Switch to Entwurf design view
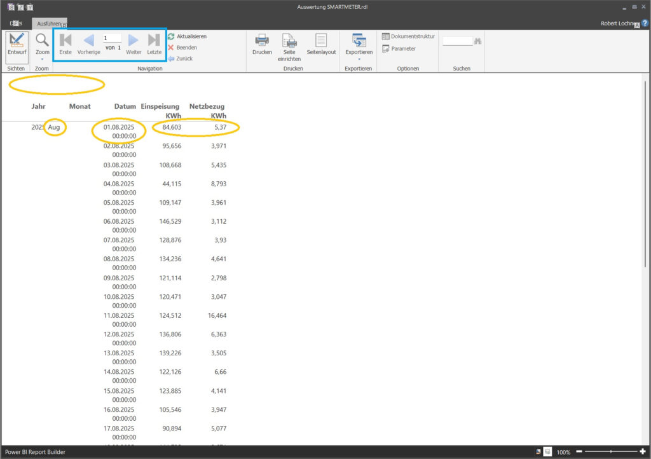651x459 pixels. click(17, 45)
